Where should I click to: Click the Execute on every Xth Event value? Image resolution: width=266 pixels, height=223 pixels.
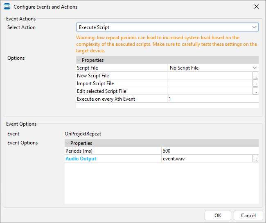coord(212,99)
